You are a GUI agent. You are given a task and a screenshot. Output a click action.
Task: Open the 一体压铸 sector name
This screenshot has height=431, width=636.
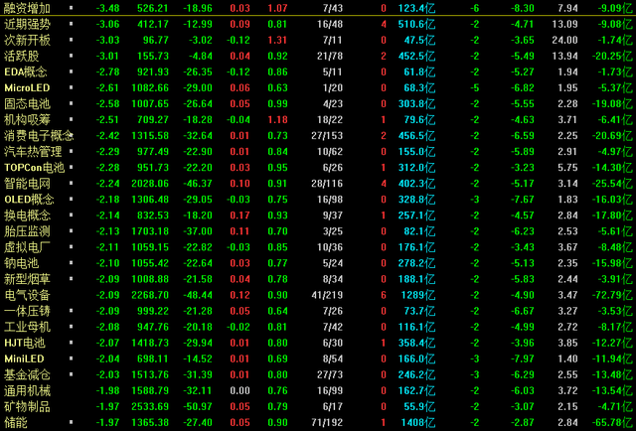(27, 311)
